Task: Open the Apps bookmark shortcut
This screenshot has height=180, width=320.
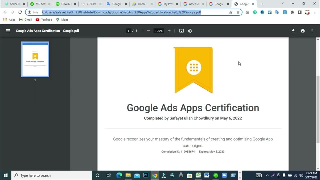Action: pos(9,19)
